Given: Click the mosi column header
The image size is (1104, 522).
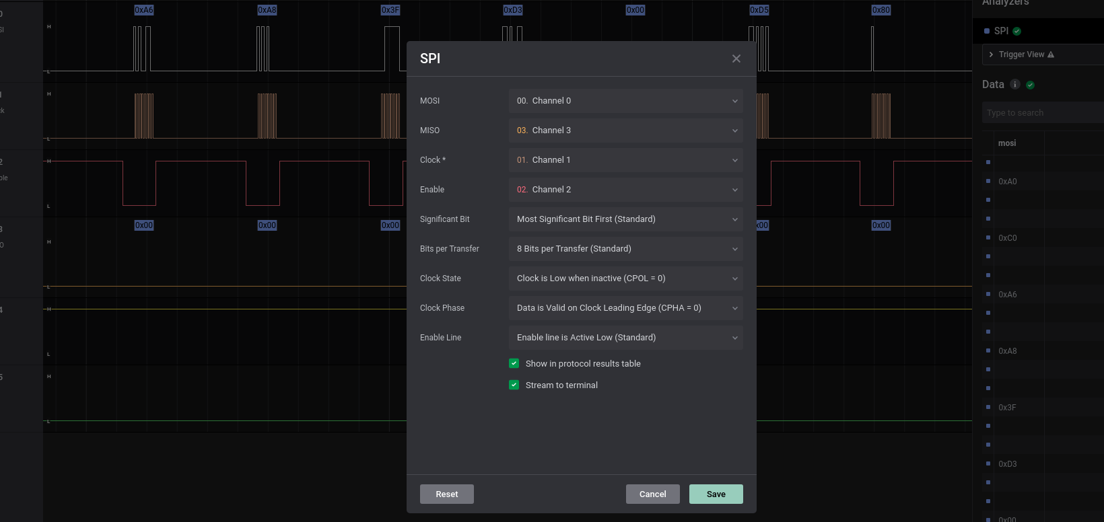Looking at the screenshot, I should [1007, 143].
